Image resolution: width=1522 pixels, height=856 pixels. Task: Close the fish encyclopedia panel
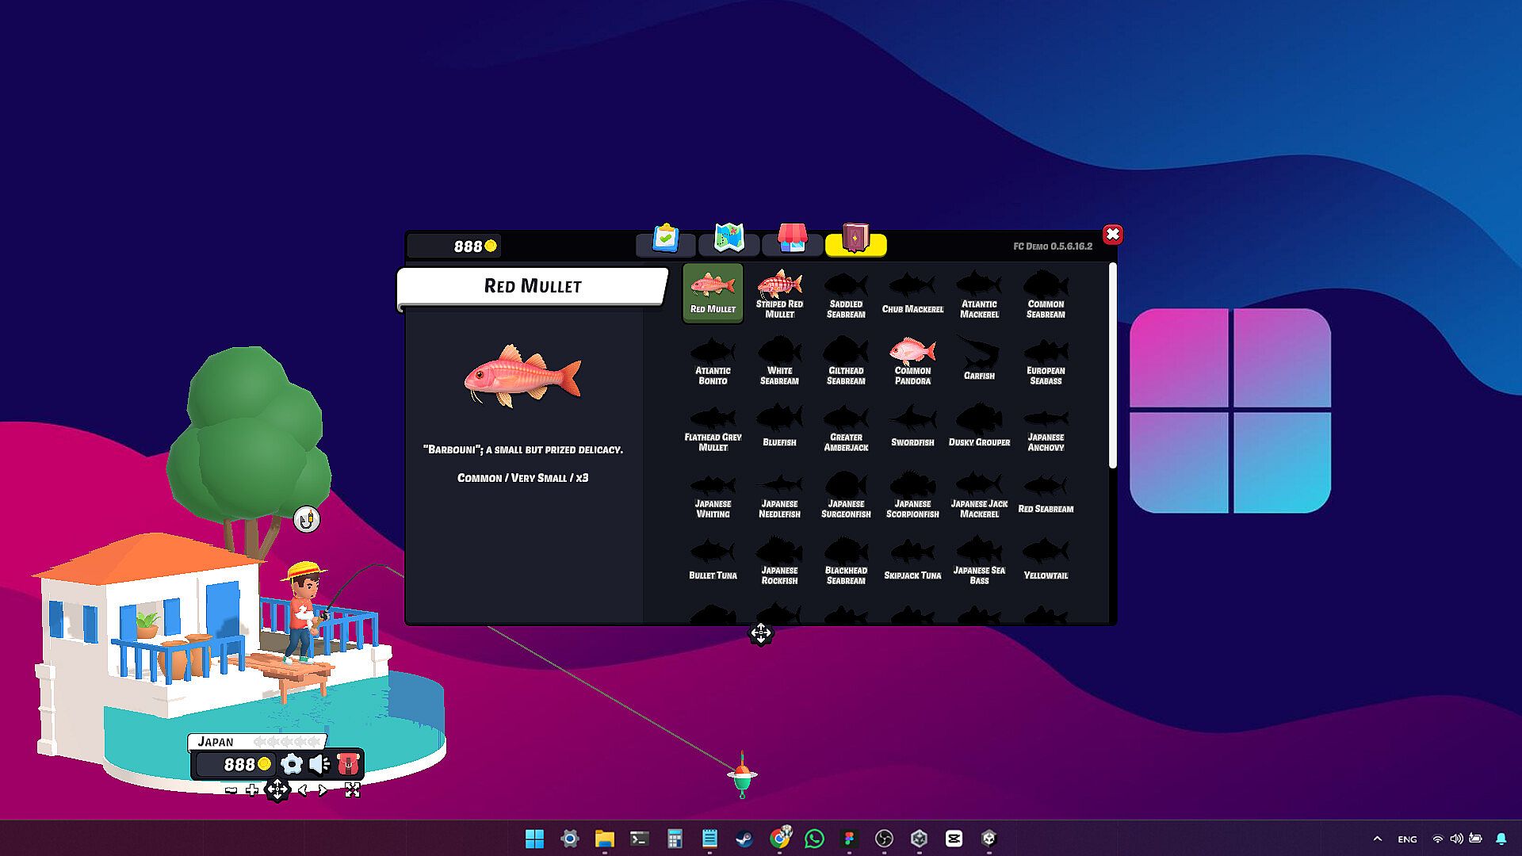1112,235
